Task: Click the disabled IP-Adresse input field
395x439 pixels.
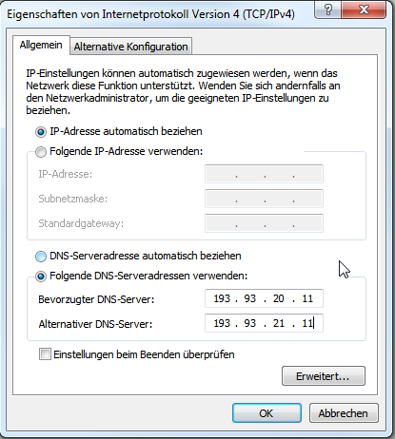Action: coord(264,174)
